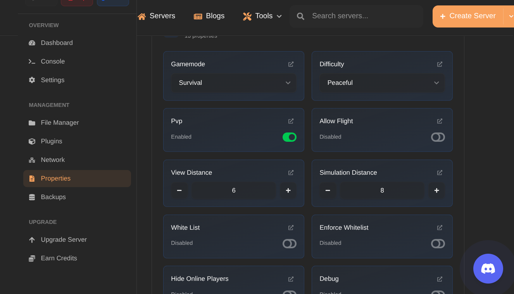Image resolution: width=514 pixels, height=294 pixels.
Task: Click external link icon on Pvp card
Action: pos(291,121)
